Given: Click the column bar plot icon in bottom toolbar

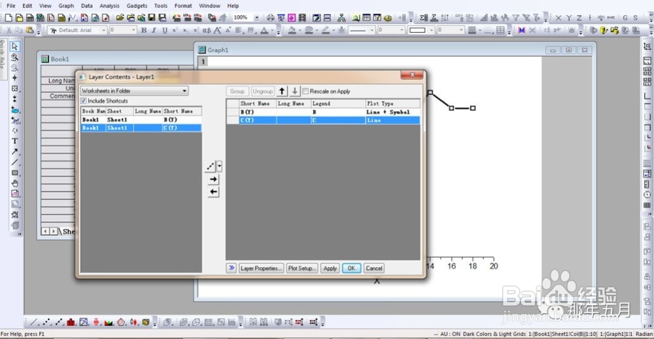Looking at the screenshot, I should coord(71,322).
